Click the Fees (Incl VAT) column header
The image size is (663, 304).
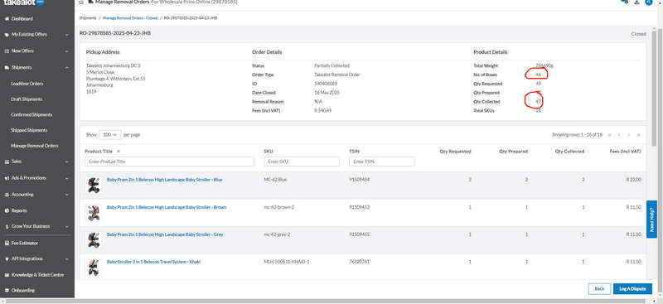pyautogui.click(x=625, y=152)
